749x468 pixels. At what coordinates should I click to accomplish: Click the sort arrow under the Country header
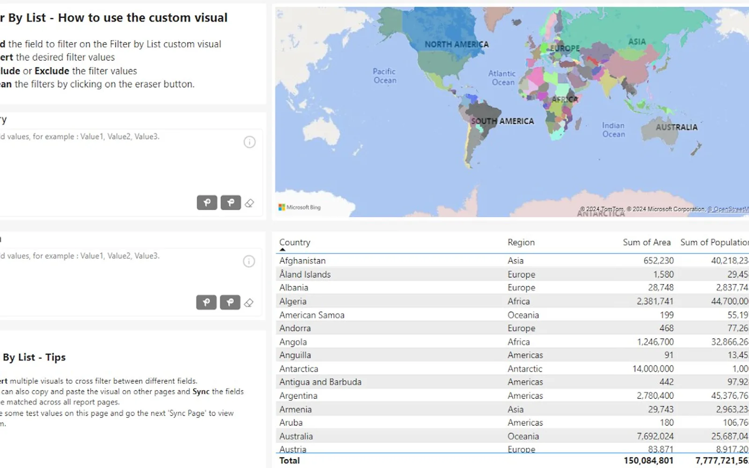tap(282, 250)
